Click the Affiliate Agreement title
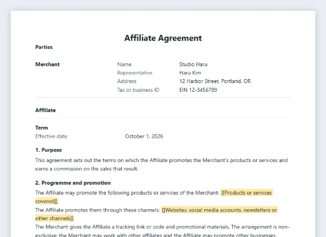This screenshot has height=237, width=326. pyautogui.click(x=163, y=38)
